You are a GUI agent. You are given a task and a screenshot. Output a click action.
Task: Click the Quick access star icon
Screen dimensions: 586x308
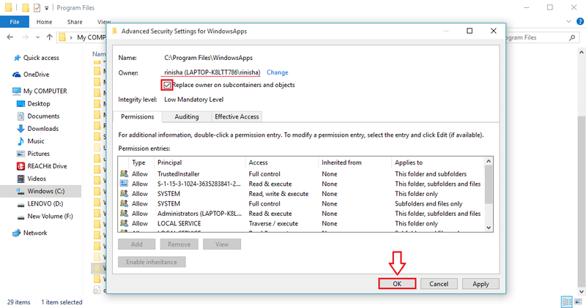click(17, 58)
